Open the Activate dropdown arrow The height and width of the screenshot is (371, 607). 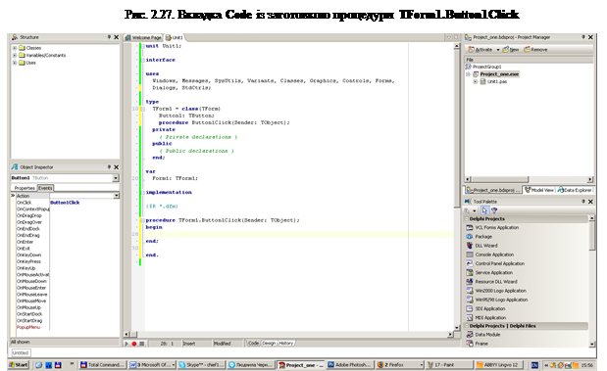coord(498,50)
